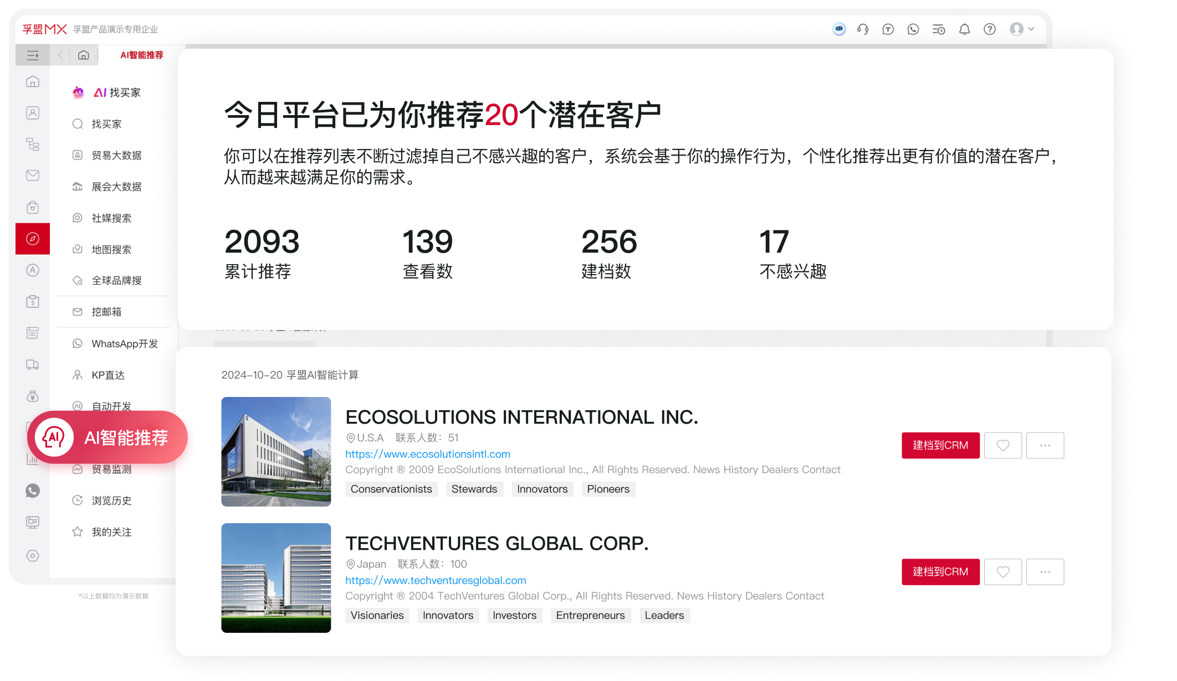This screenshot has width=1177, height=681.
Task: Click the browsing history clock icon in top bar
Action: [939, 29]
